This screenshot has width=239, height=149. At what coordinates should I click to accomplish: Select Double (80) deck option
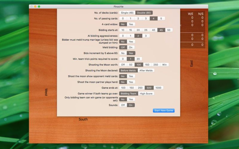(144, 13)
